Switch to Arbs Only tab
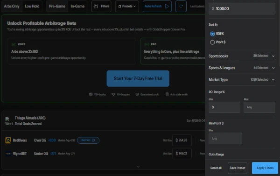 pos(12,7)
